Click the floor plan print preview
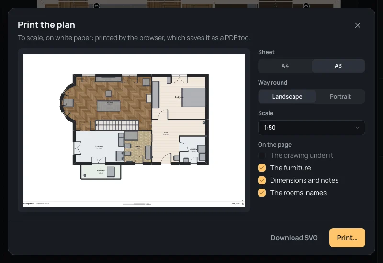The image size is (383, 263). tap(134, 130)
